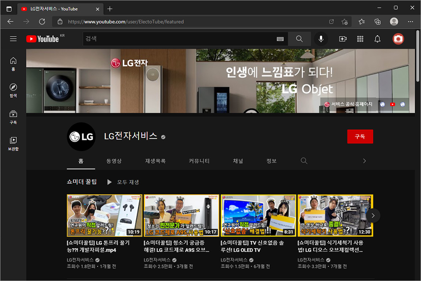
Task: Switch to the 재생목록 tab
Action: click(155, 161)
